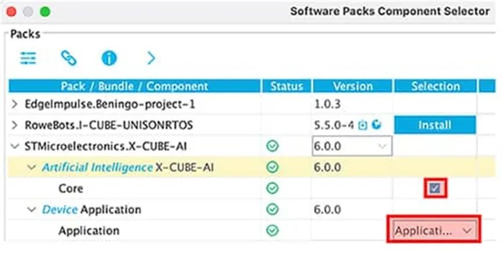The width and height of the screenshot is (502, 255).
Task: Open the 6.0.0 version dropdown
Action: (352, 146)
